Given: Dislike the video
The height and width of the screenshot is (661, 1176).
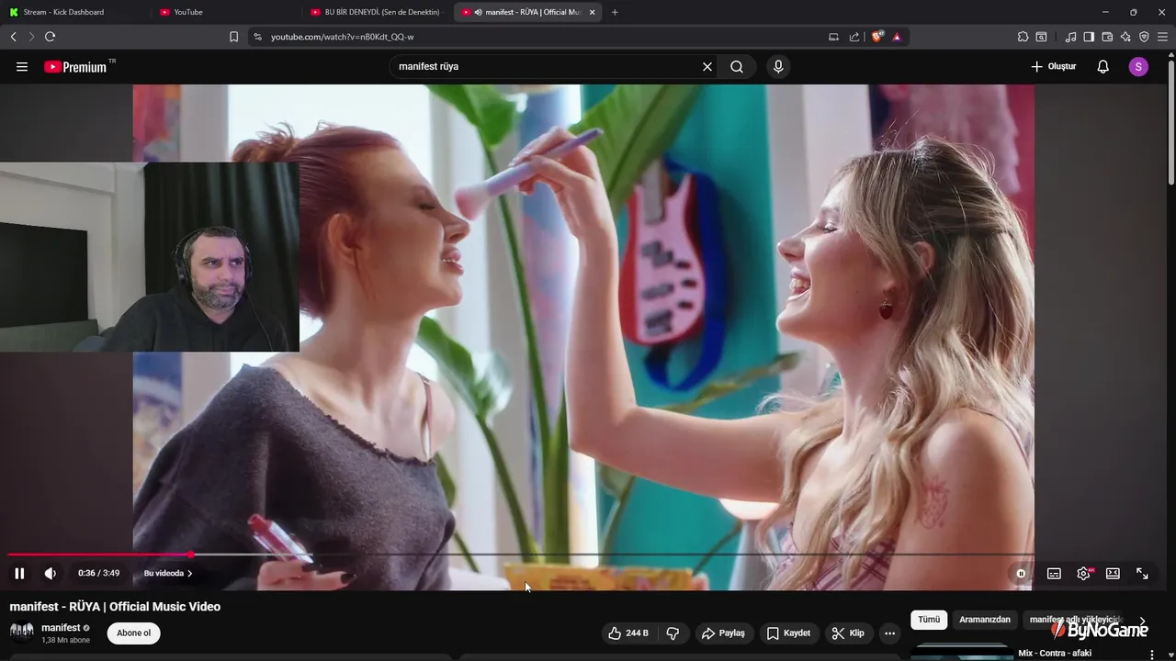Looking at the screenshot, I should (673, 633).
